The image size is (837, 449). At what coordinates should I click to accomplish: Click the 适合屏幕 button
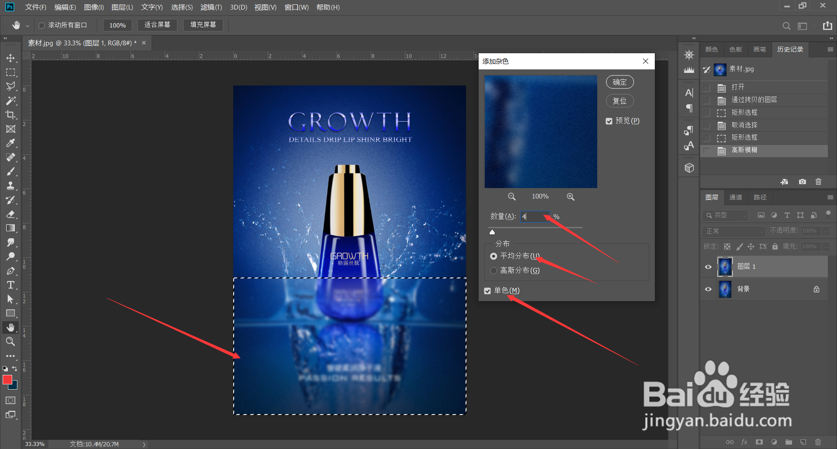pos(157,25)
